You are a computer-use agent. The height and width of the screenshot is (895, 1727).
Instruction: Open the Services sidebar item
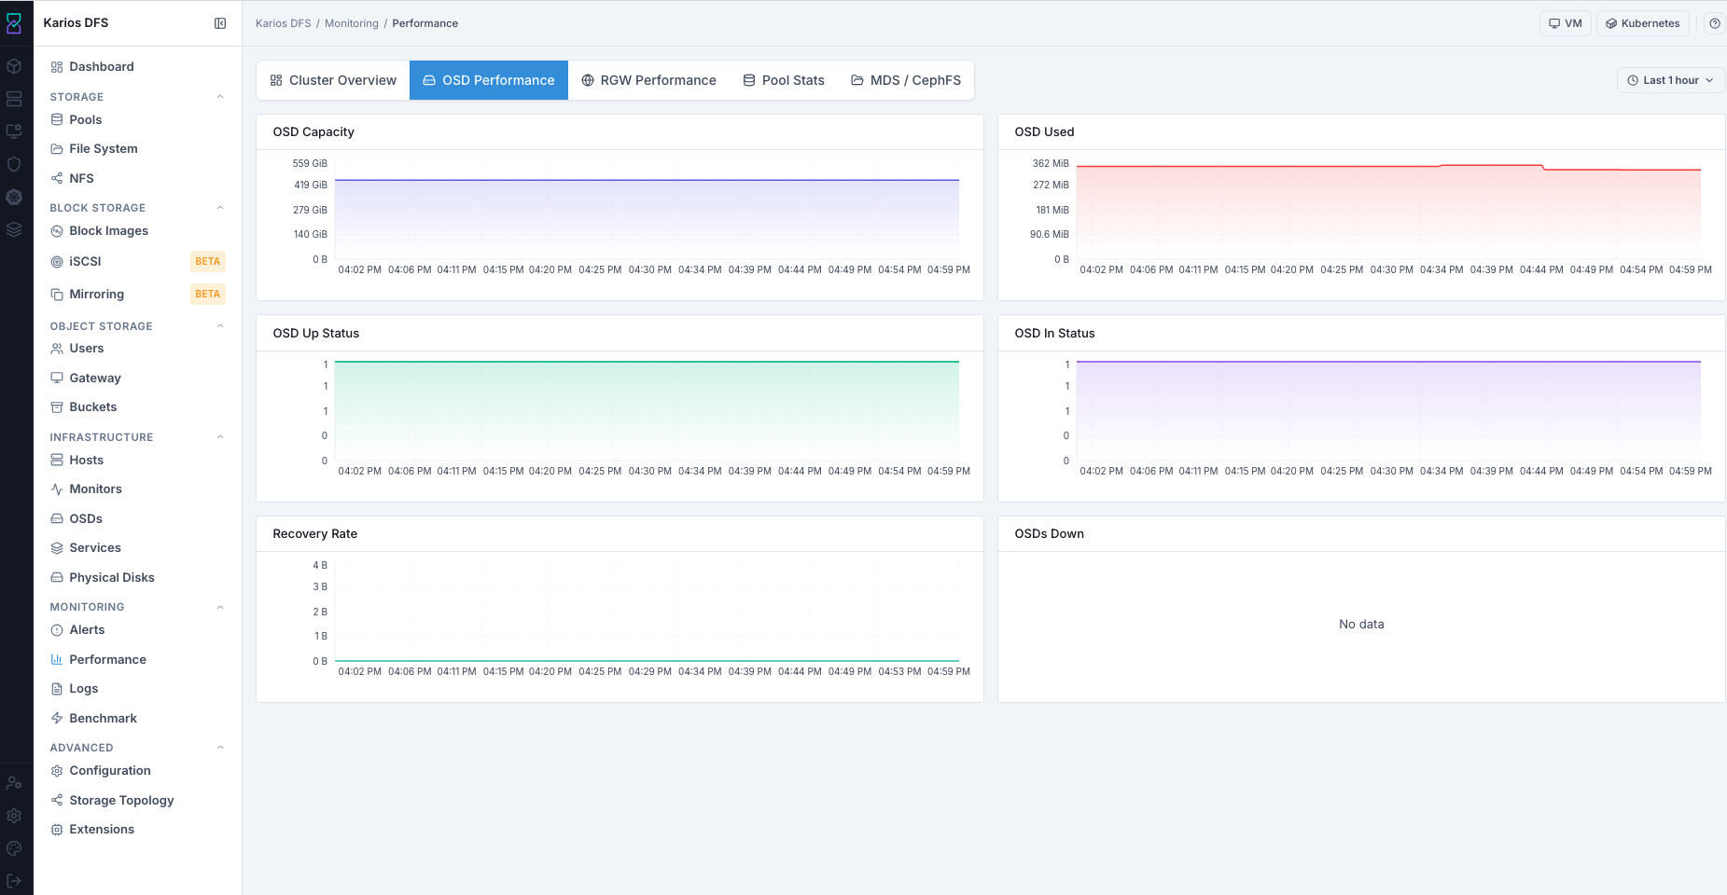click(x=138, y=548)
